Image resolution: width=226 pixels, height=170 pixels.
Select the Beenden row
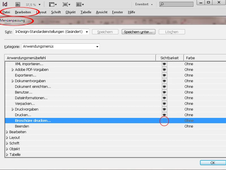click(x=116, y=126)
